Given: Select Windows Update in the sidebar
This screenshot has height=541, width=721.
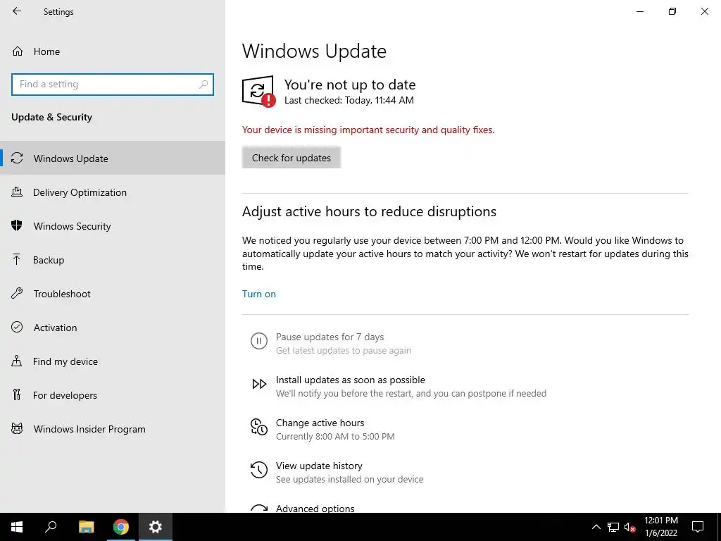Looking at the screenshot, I should pyautogui.click(x=113, y=158).
